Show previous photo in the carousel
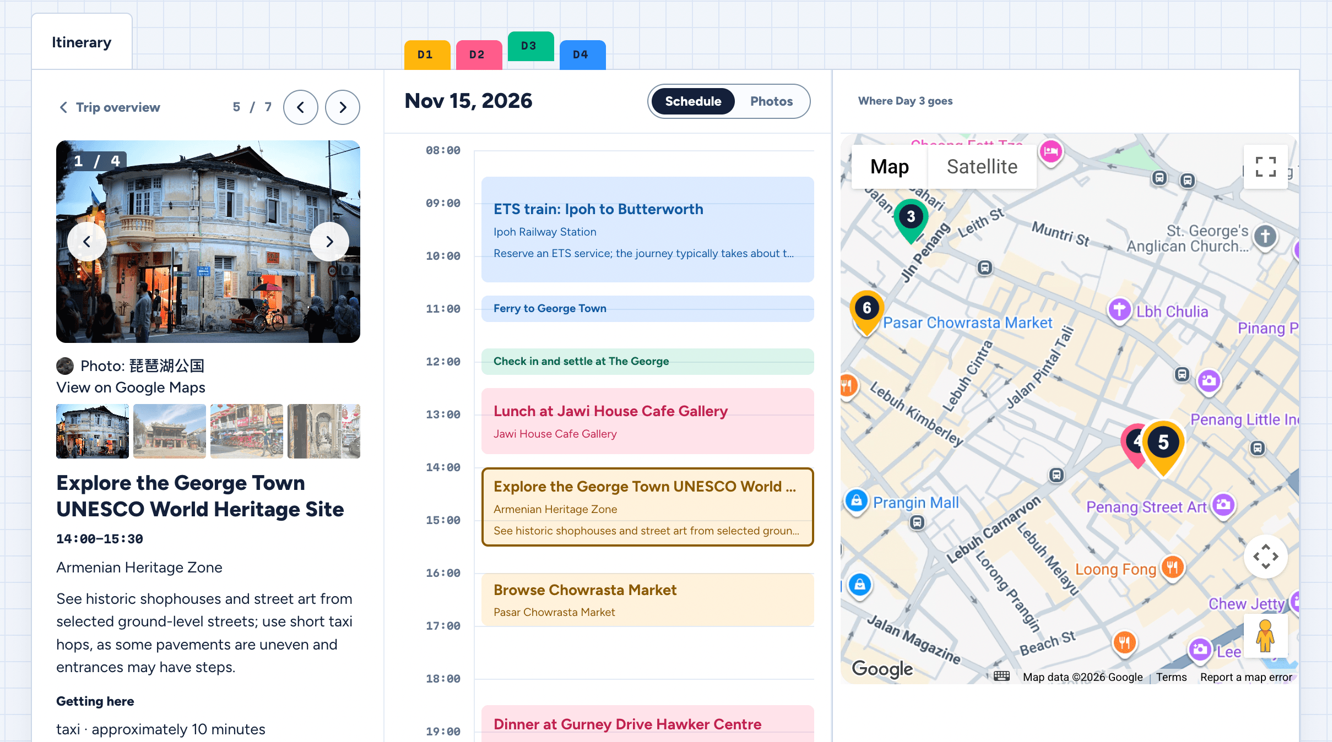The image size is (1332, 742). [86, 242]
